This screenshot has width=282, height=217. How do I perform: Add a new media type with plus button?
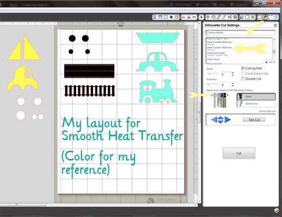pyautogui.click(x=267, y=62)
